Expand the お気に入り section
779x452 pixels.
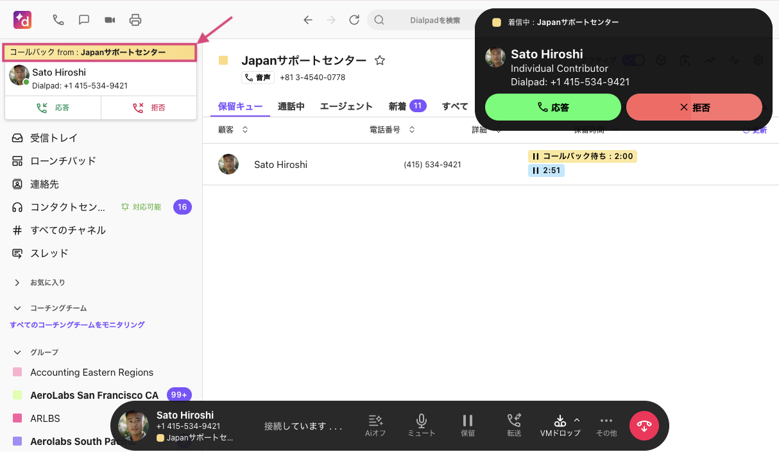click(17, 282)
